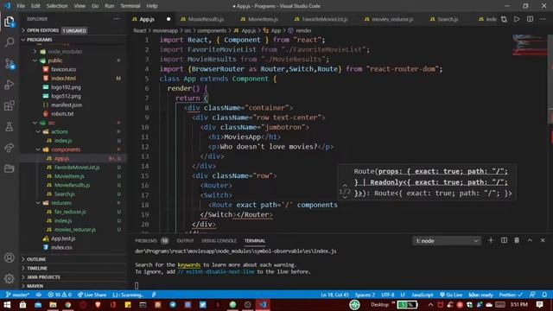The width and height of the screenshot is (553, 311).
Task: Open VS Code from Windows taskbar
Action: (x=263, y=305)
